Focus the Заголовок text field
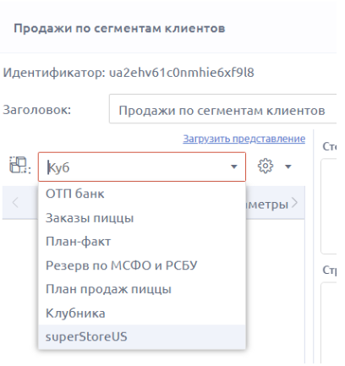 pyautogui.click(x=223, y=109)
